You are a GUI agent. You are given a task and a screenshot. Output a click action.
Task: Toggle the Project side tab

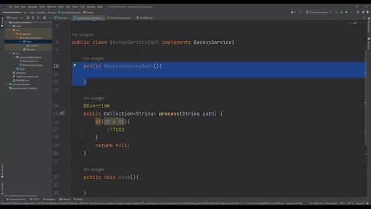(2, 22)
